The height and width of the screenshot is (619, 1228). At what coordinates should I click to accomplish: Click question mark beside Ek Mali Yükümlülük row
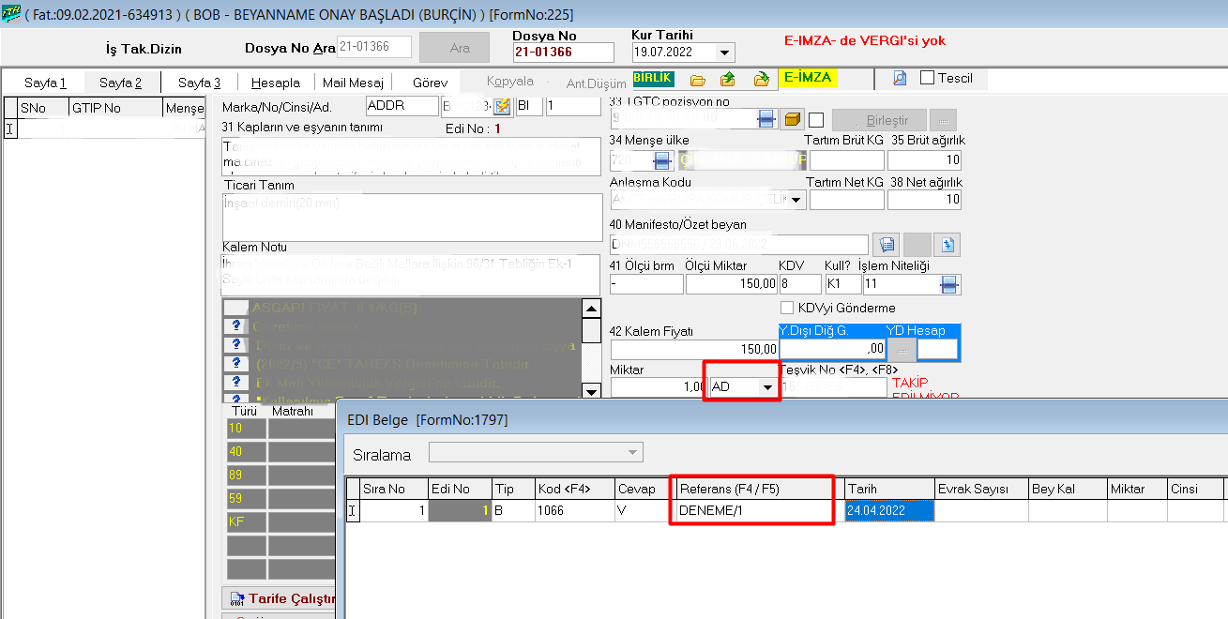[236, 382]
